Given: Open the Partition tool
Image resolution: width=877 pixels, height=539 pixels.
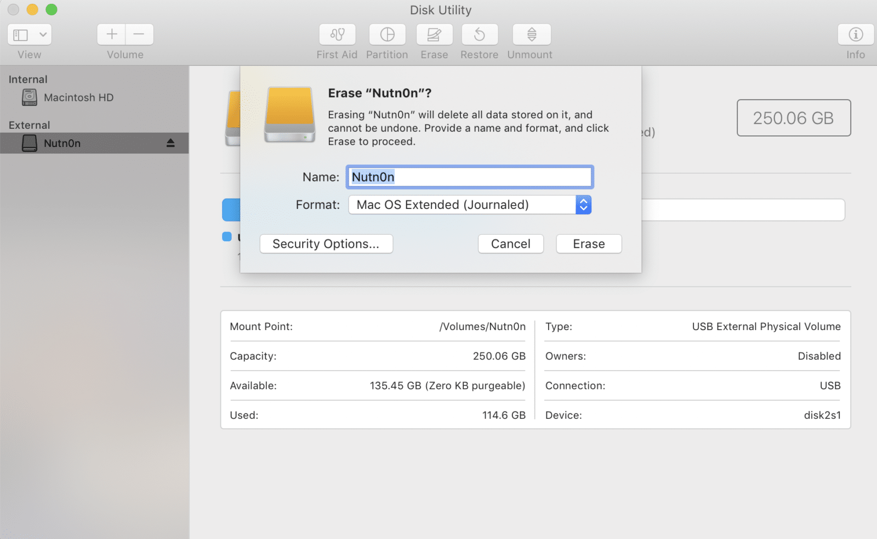Looking at the screenshot, I should click(x=387, y=35).
